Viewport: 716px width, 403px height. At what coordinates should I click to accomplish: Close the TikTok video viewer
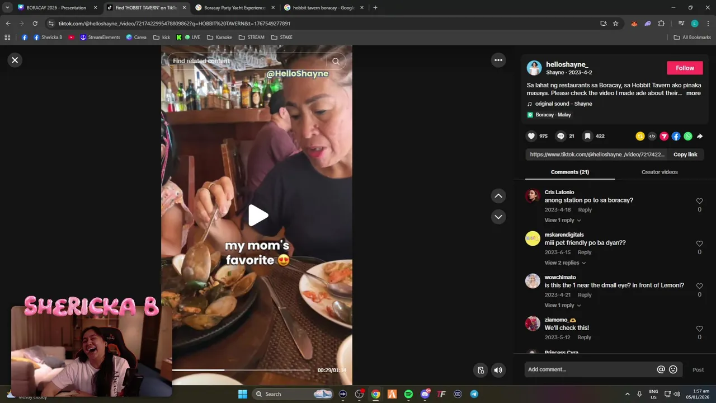click(15, 60)
